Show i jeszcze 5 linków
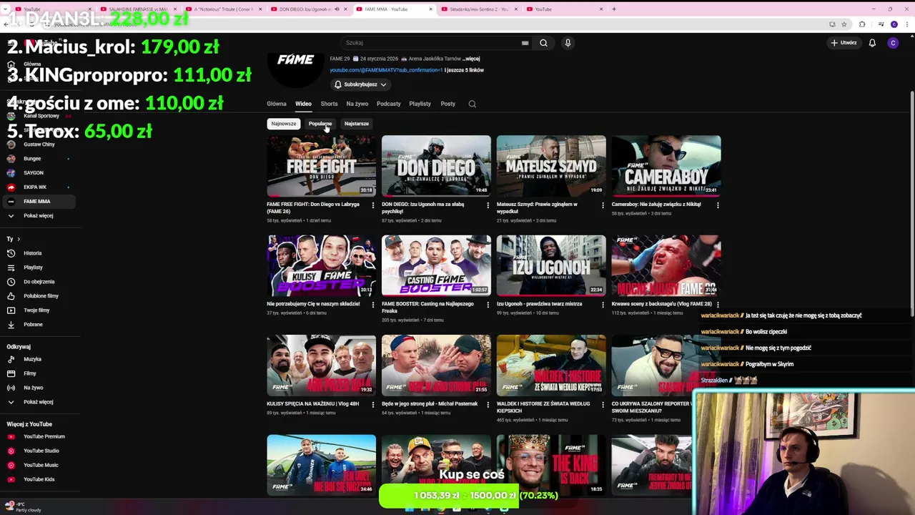 pyautogui.click(x=465, y=70)
